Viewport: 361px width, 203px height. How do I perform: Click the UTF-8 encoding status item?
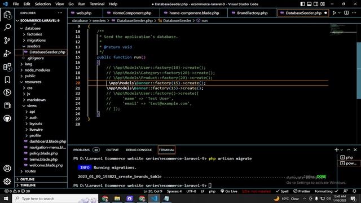pyautogui.click(x=191, y=191)
